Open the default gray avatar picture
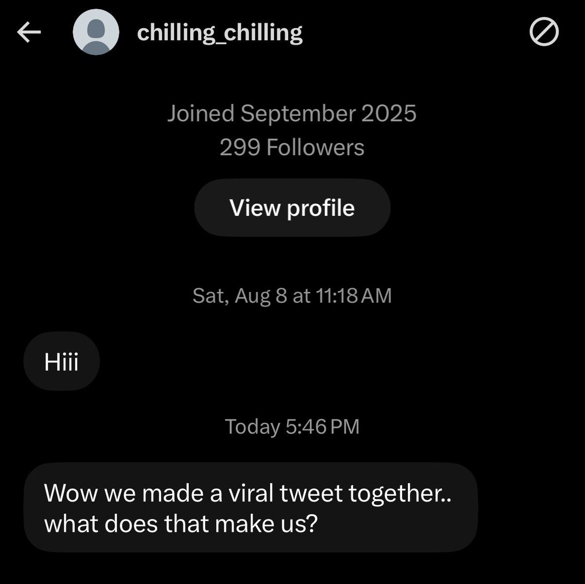 pos(96,32)
